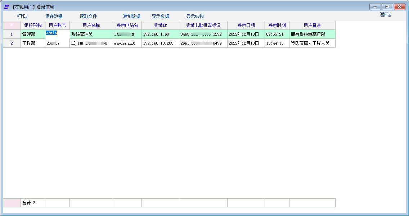Click the 打印 (Print) menu item
Screen dimensions: 409x216
tap(22, 16)
